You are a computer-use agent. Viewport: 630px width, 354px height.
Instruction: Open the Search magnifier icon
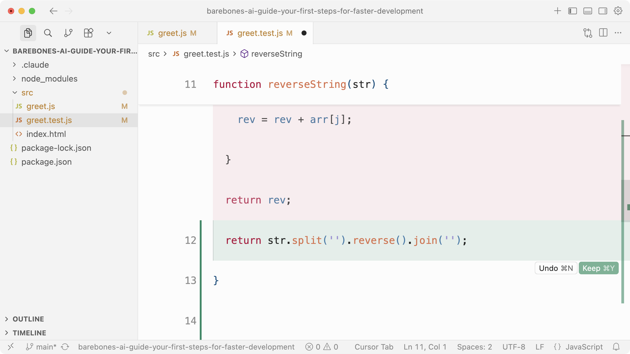tap(48, 33)
